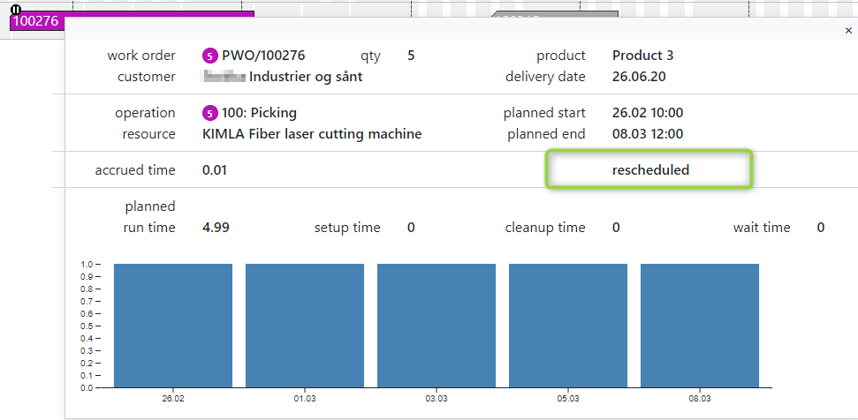Click the planned start 26.02 10:00 value

(x=648, y=113)
